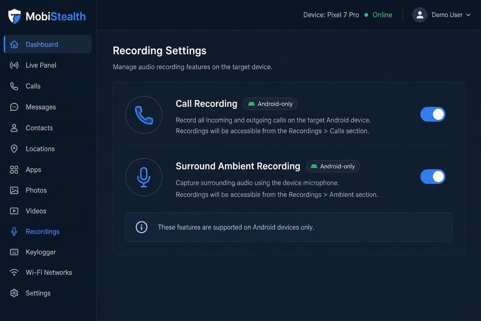Click the Online status text
This screenshot has height=321, width=481.
pos(382,15)
